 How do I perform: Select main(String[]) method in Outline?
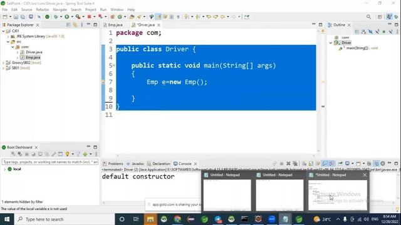[362, 48]
